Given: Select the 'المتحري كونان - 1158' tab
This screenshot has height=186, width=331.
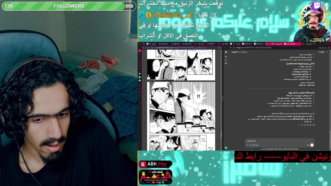Looking at the screenshot, I should 274,44.
